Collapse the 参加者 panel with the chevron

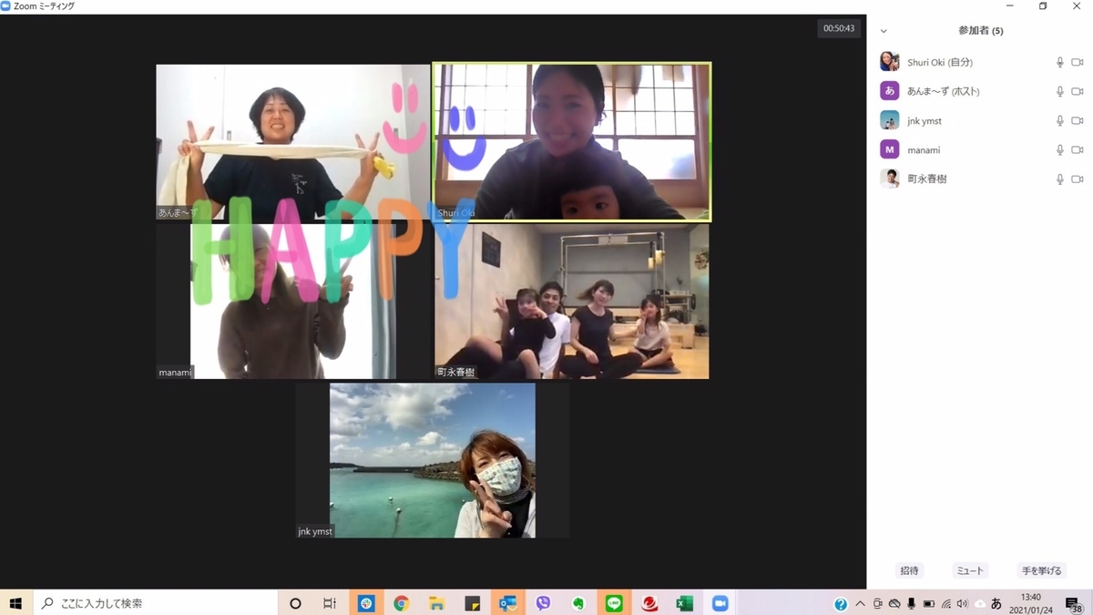pyautogui.click(x=884, y=31)
